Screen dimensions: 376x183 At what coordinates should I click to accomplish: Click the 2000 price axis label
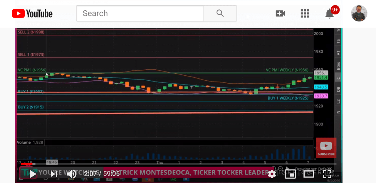(318, 33)
